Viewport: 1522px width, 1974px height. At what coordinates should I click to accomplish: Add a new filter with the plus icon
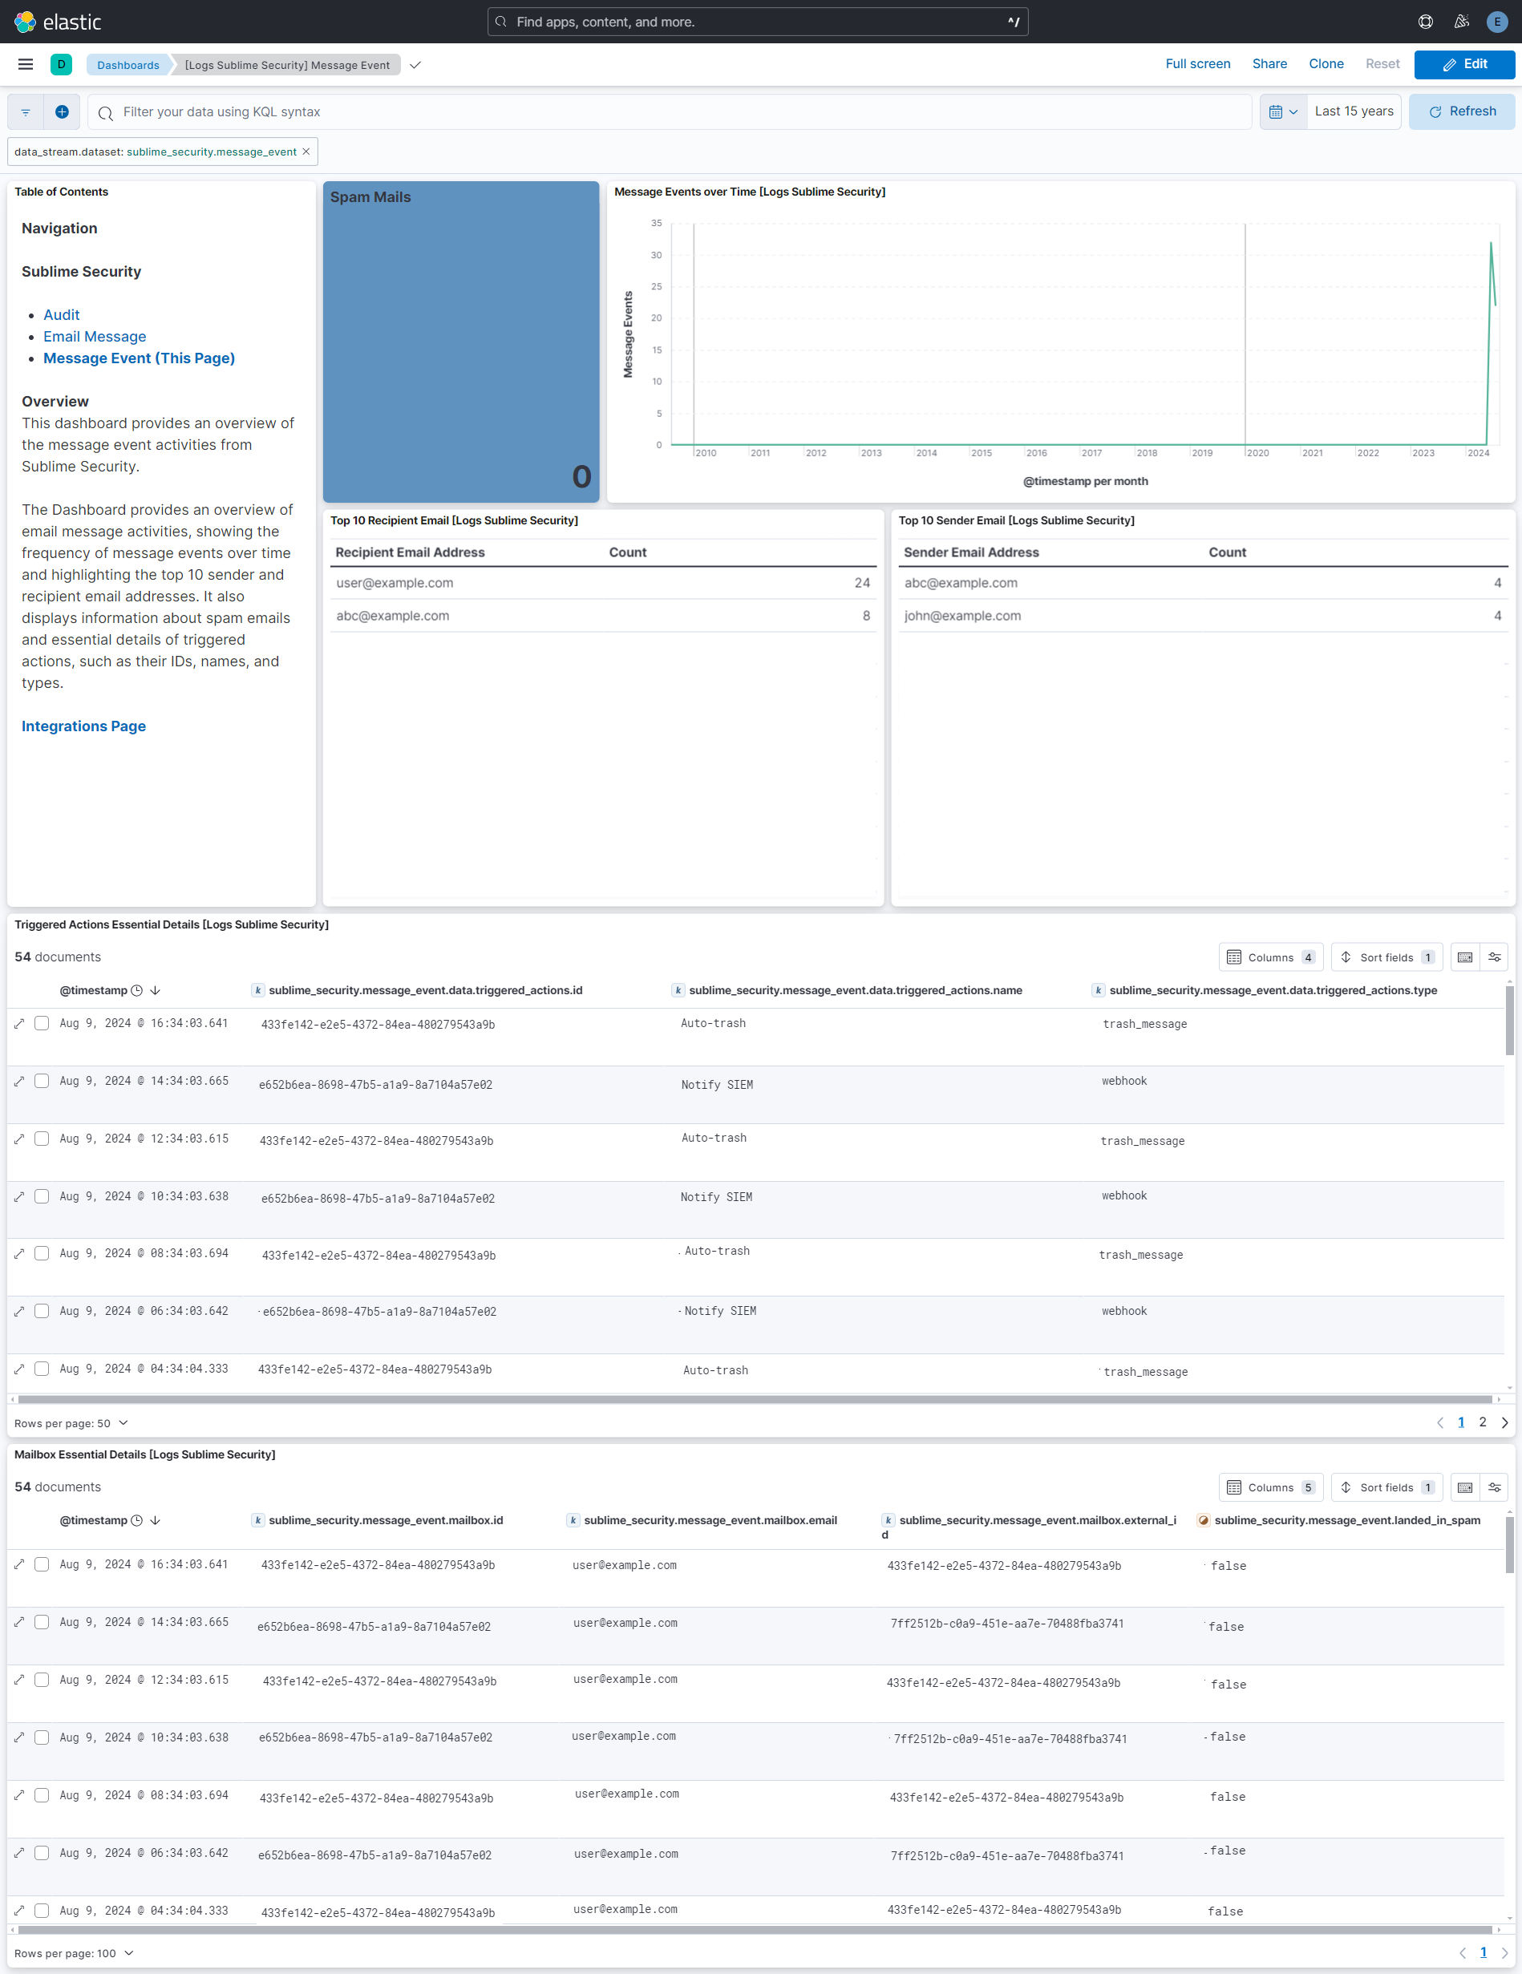[62, 111]
